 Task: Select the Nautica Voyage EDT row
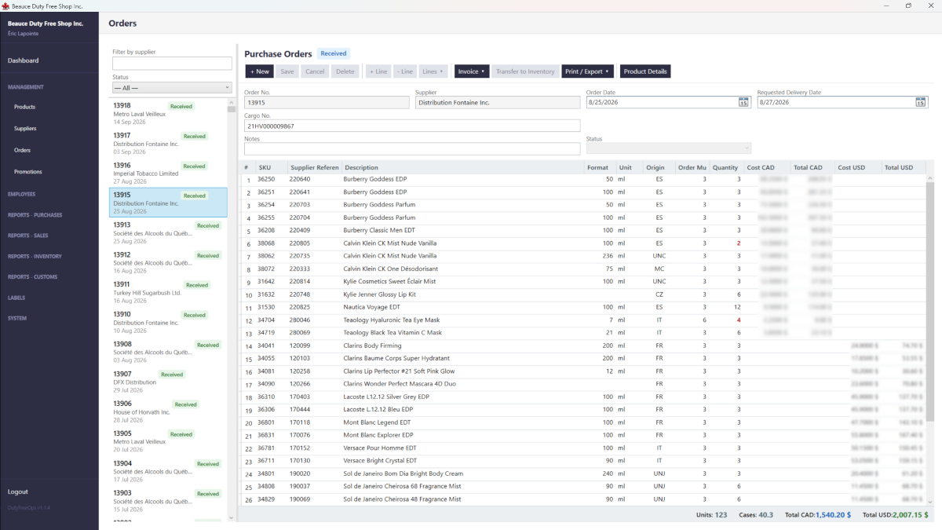(x=582, y=307)
